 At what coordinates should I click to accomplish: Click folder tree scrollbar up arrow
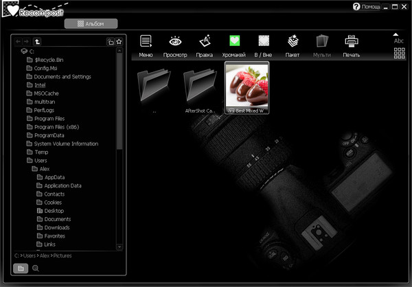[x=119, y=50]
